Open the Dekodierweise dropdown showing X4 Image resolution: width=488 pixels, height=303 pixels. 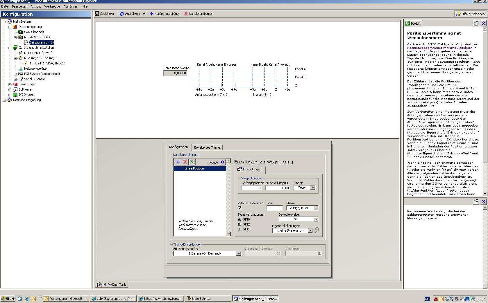pos(316,219)
